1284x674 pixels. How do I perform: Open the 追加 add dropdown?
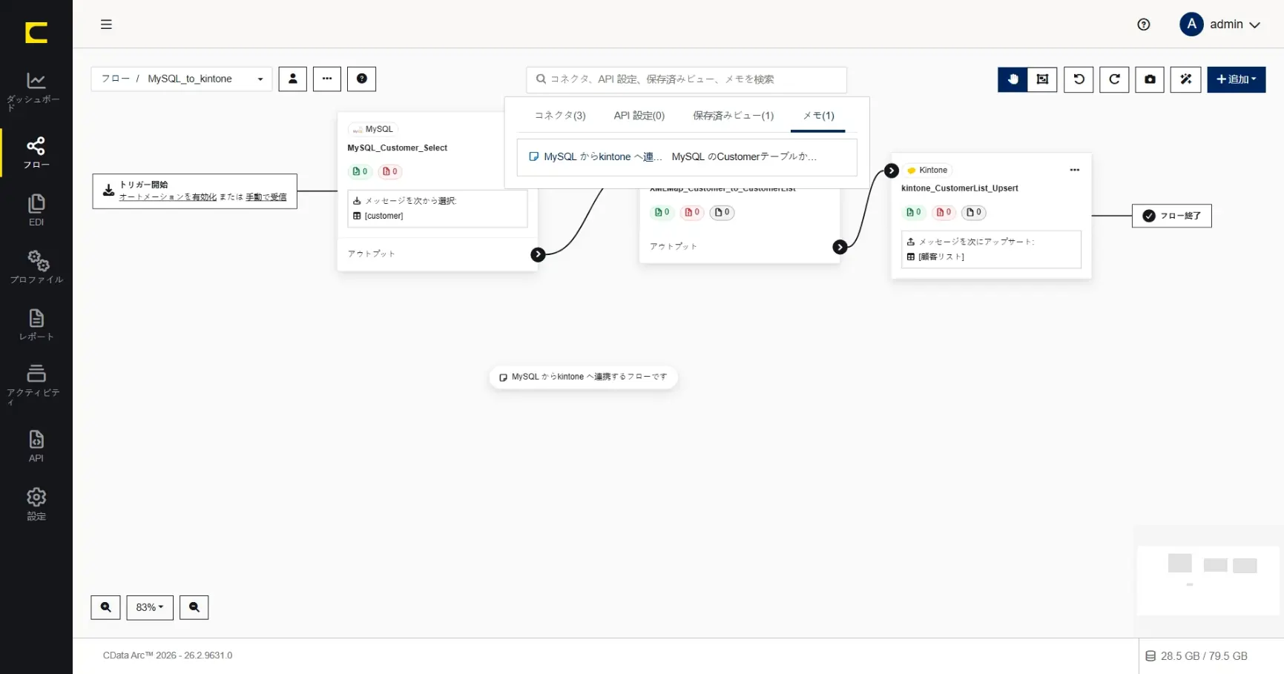pos(1236,79)
